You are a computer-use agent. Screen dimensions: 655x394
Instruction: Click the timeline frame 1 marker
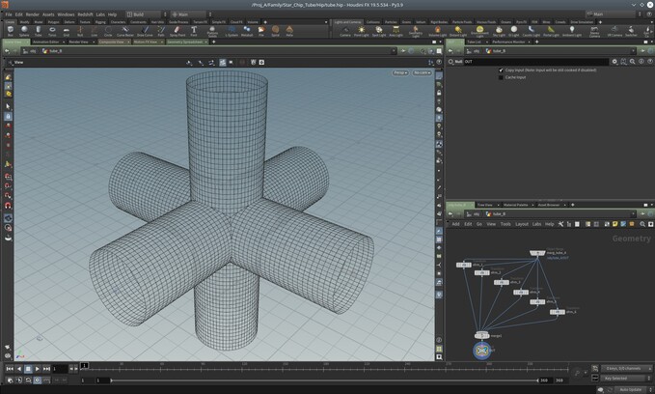pos(84,366)
